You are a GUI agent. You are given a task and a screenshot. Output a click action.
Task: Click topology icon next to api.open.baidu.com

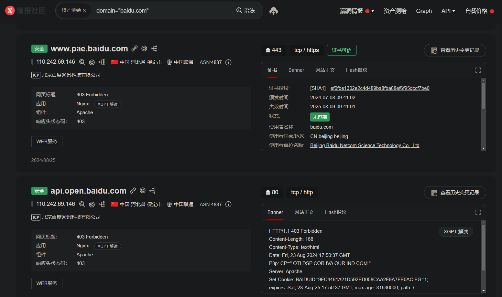152,191
